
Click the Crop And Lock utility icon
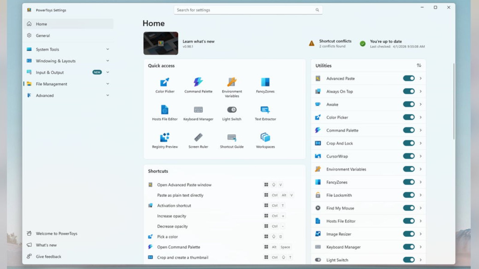(318, 143)
